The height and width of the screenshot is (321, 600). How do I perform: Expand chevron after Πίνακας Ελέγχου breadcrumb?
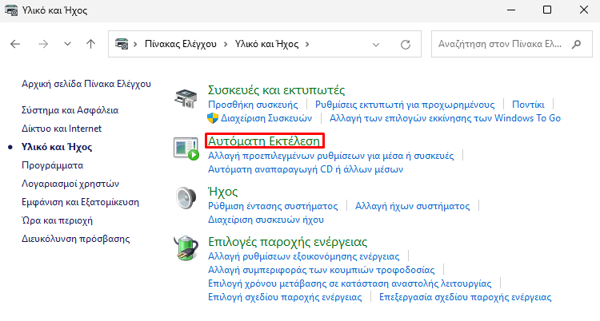(x=226, y=45)
